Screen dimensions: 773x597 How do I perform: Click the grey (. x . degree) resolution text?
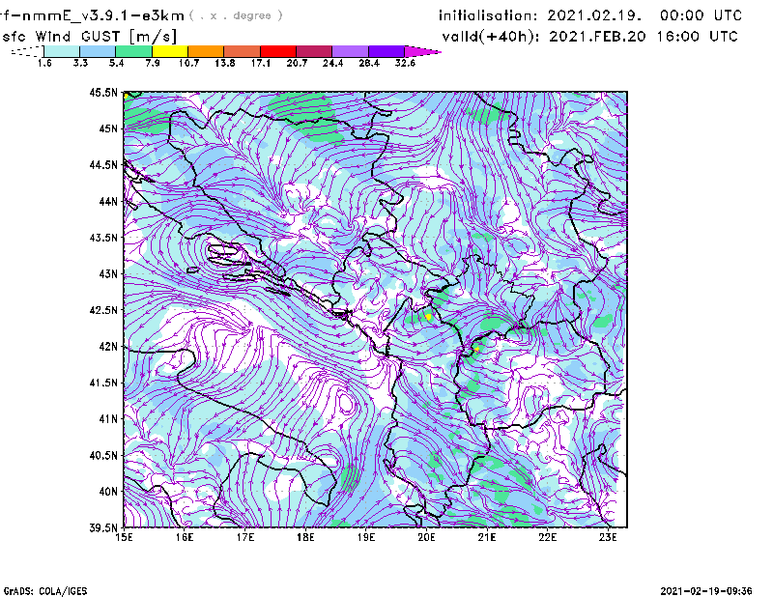pyautogui.click(x=236, y=15)
